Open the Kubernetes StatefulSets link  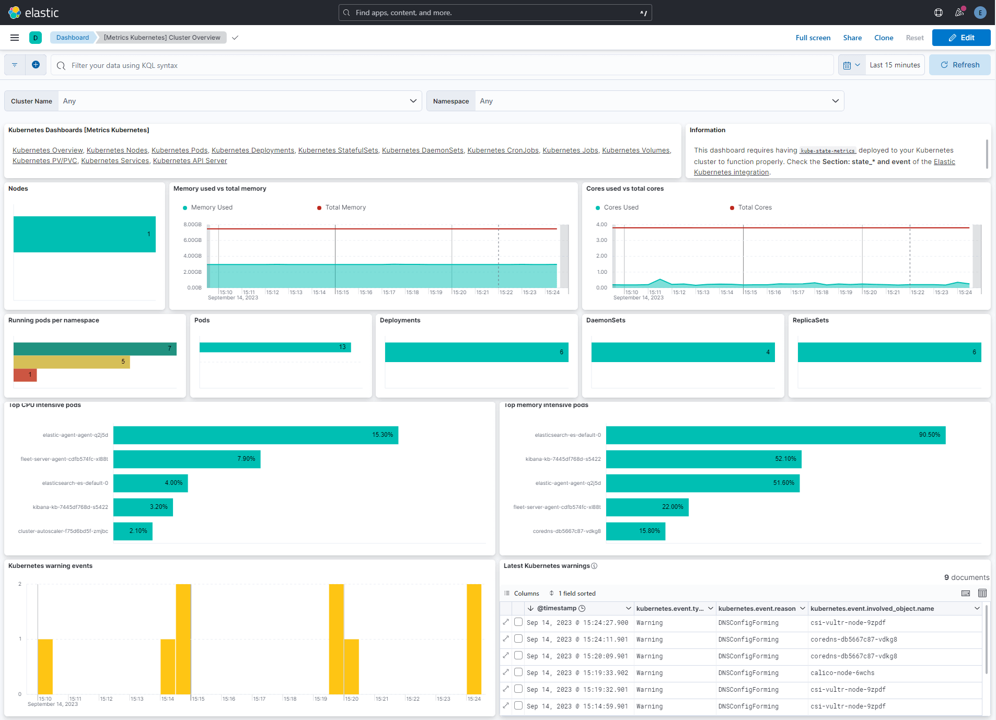pos(338,150)
